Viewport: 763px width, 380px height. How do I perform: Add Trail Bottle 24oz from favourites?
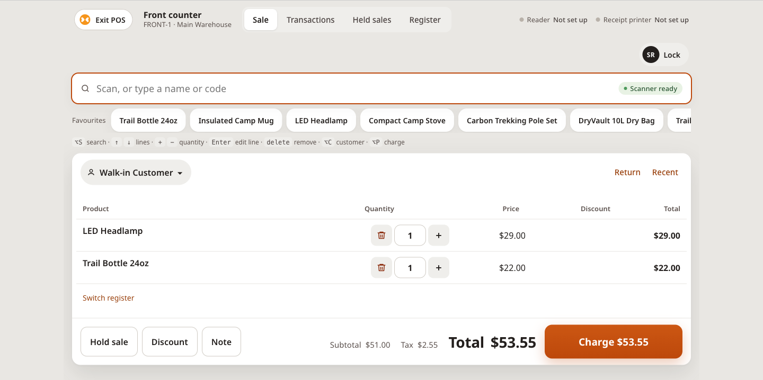pos(148,121)
